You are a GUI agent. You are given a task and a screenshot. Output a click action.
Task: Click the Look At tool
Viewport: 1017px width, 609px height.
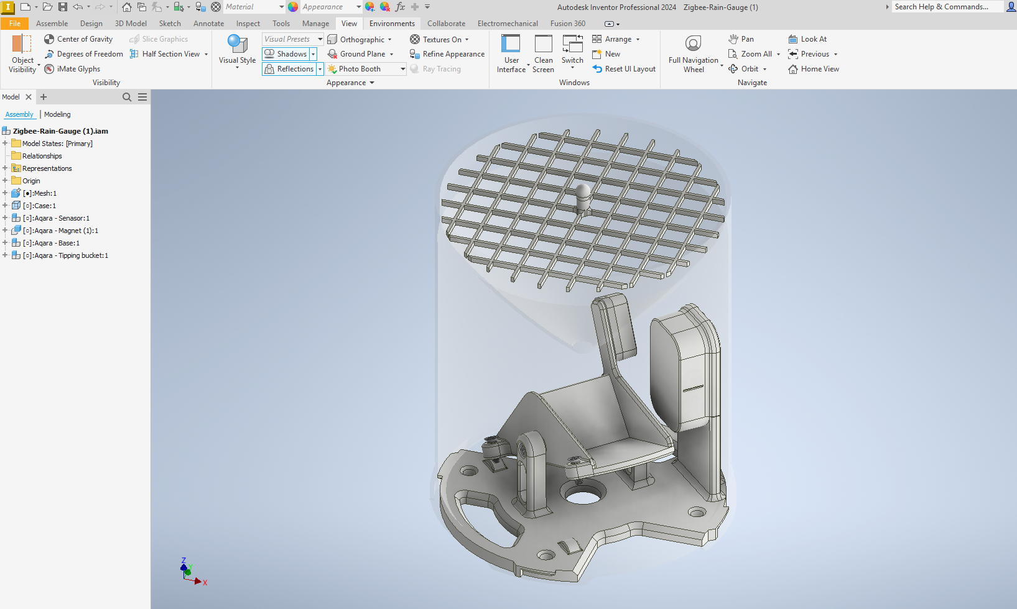(807, 39)
